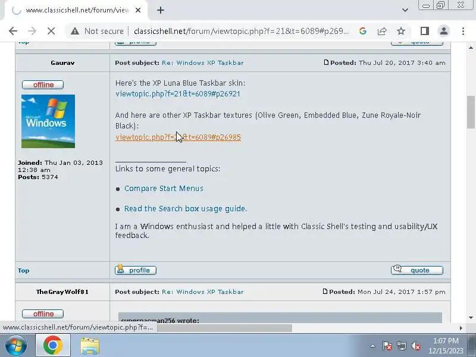Open the Chrome three-dot menu

(463, 31)
